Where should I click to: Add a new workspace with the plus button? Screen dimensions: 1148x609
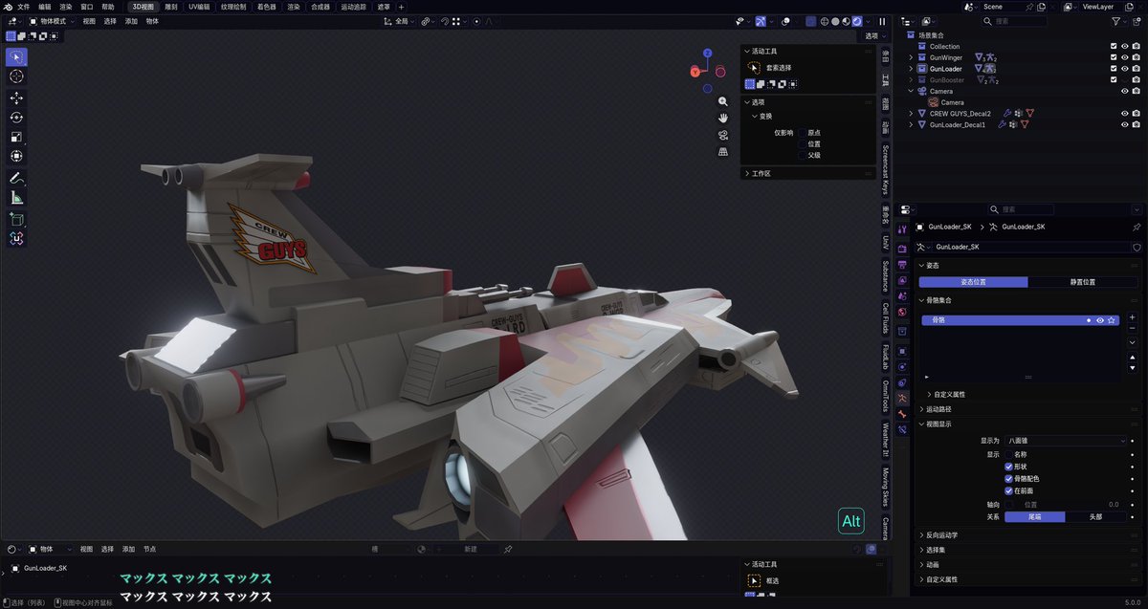coord(401,6)
